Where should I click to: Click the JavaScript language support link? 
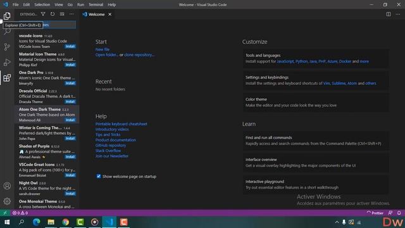[x=285, y=61]
